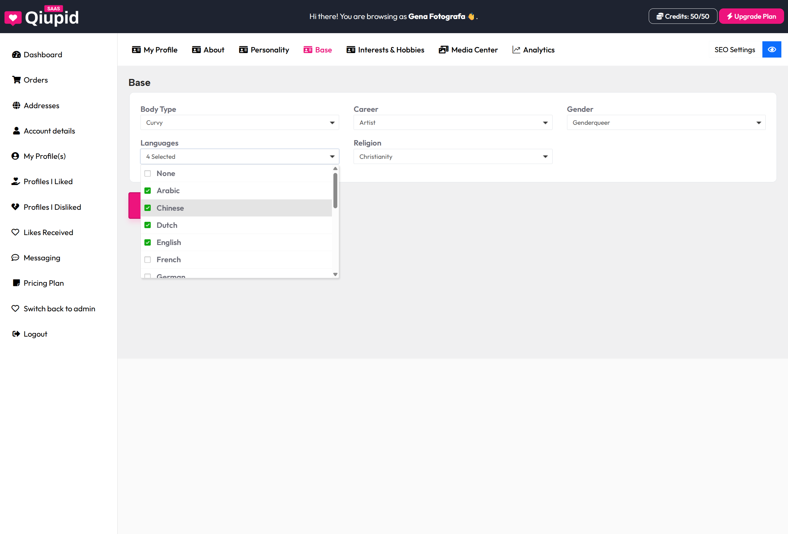Click the Qiupid heart logo

pyautogui.click(x=13, y=18)
